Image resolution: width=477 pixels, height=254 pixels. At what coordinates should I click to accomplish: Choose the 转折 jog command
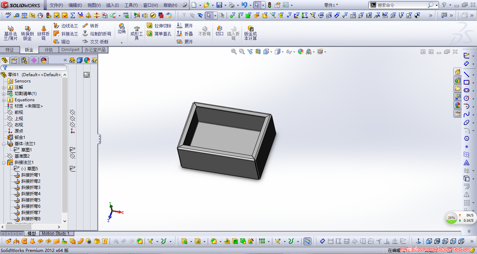[90, 26]
